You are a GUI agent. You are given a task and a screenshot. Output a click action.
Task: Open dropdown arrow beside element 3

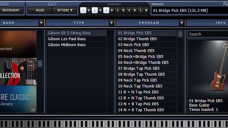pos(112,10)
